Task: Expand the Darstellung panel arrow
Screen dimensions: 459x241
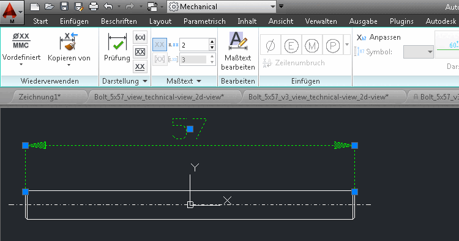Action: click(x=145, y=81)
